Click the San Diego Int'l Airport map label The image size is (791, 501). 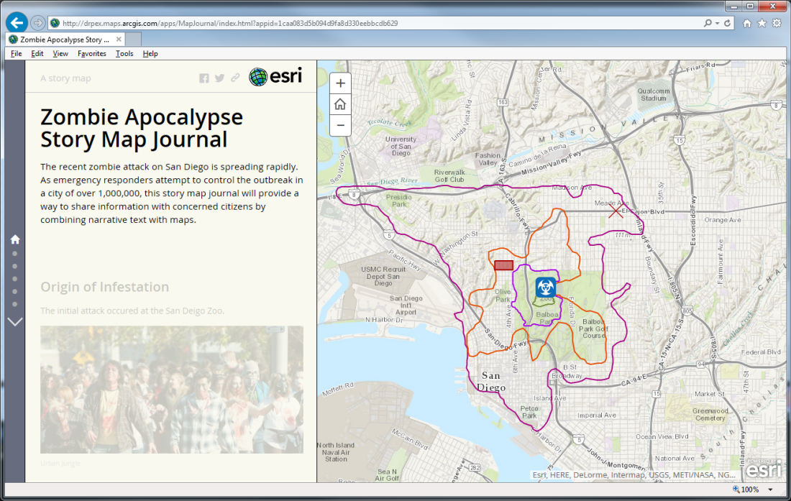point(406,305)
